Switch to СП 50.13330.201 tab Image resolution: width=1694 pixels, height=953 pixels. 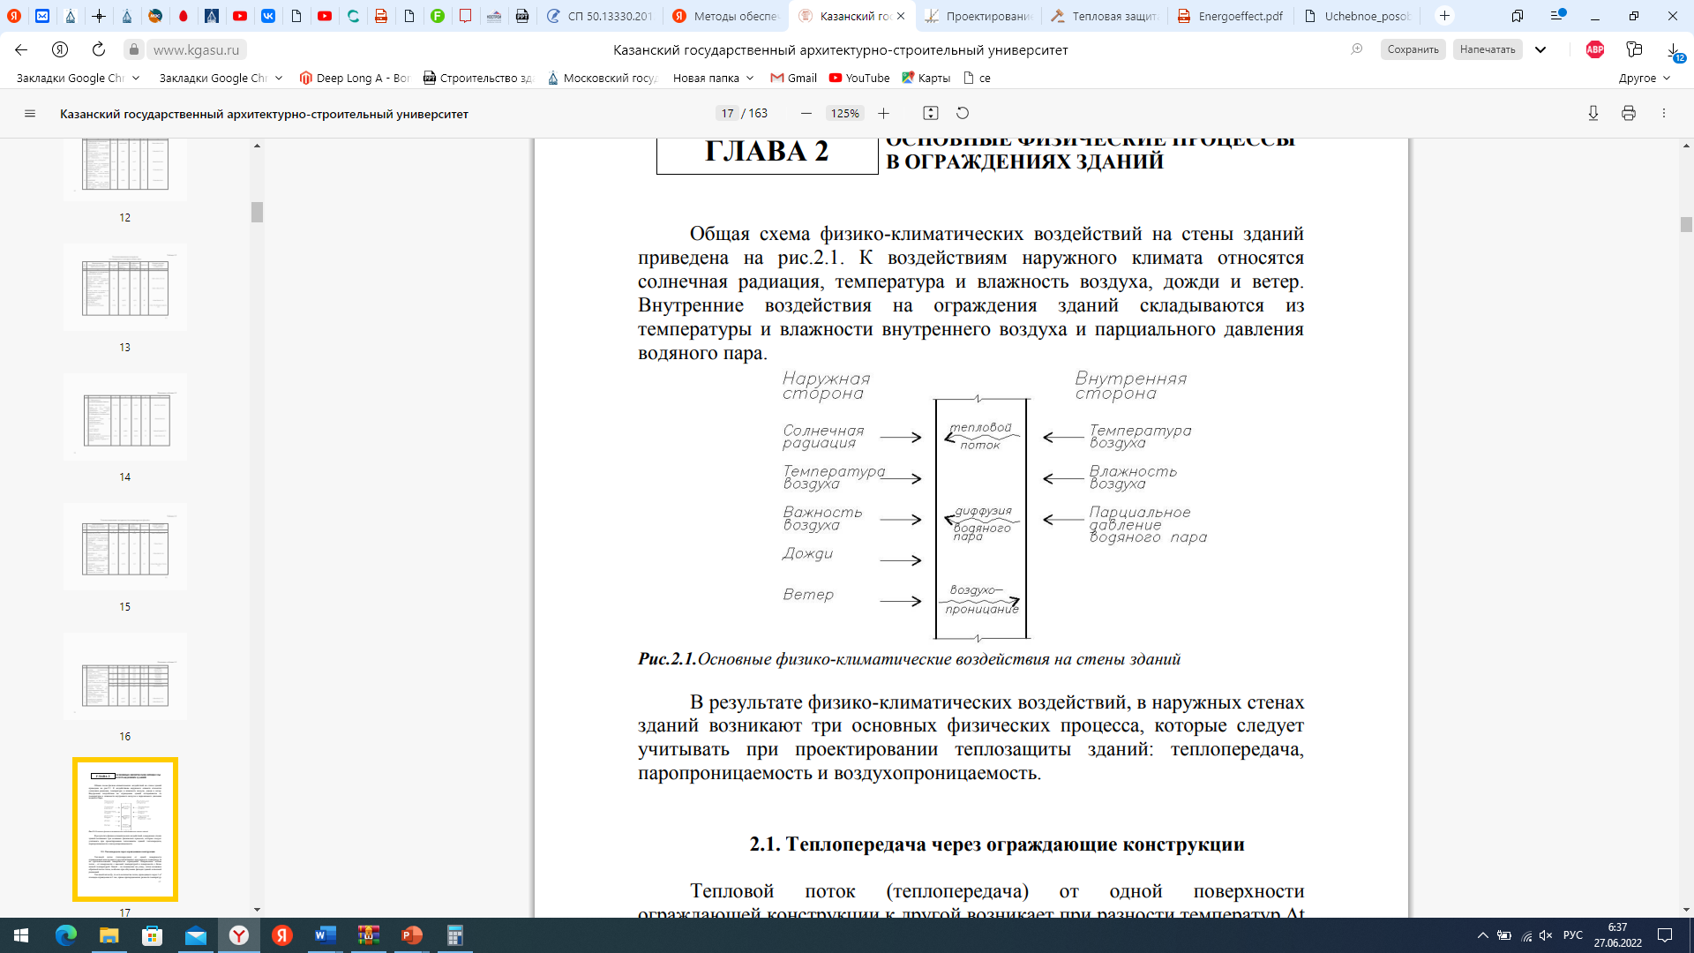pyautogui.click(x=600, y=16)
